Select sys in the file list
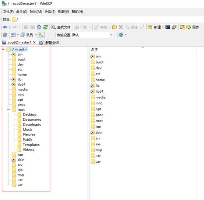Image resolution: width=204 pixels, height=200 pixels. (98, 144)
